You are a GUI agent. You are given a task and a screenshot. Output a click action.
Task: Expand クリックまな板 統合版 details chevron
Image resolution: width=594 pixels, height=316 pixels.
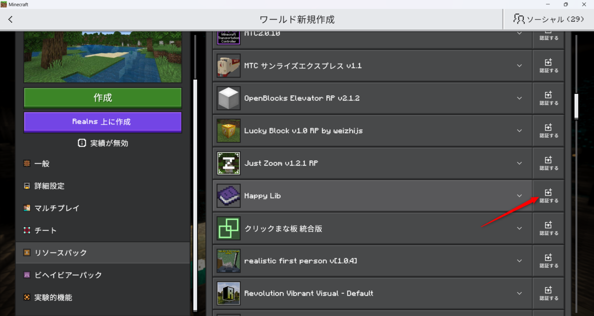click(x=519, y=228)
